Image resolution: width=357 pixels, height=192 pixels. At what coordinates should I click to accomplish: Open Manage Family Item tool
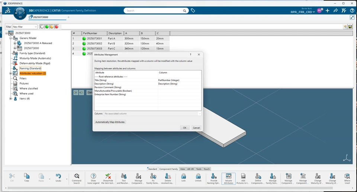[x=273, y=179]
